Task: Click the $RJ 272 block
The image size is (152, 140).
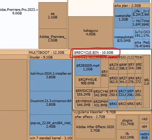Action: [x=139, y=80]
